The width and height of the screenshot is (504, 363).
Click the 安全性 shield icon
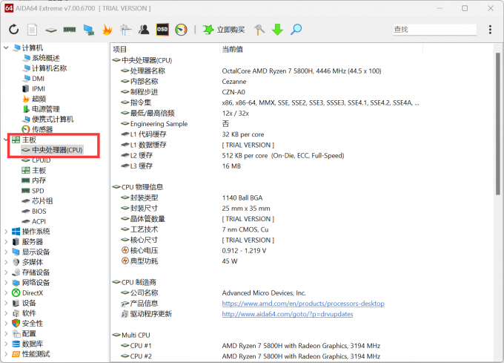pos(16,323)
